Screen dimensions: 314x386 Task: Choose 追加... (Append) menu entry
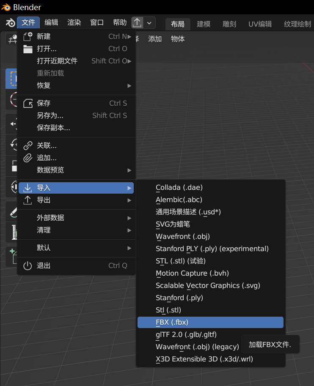[x=77, y=158]
